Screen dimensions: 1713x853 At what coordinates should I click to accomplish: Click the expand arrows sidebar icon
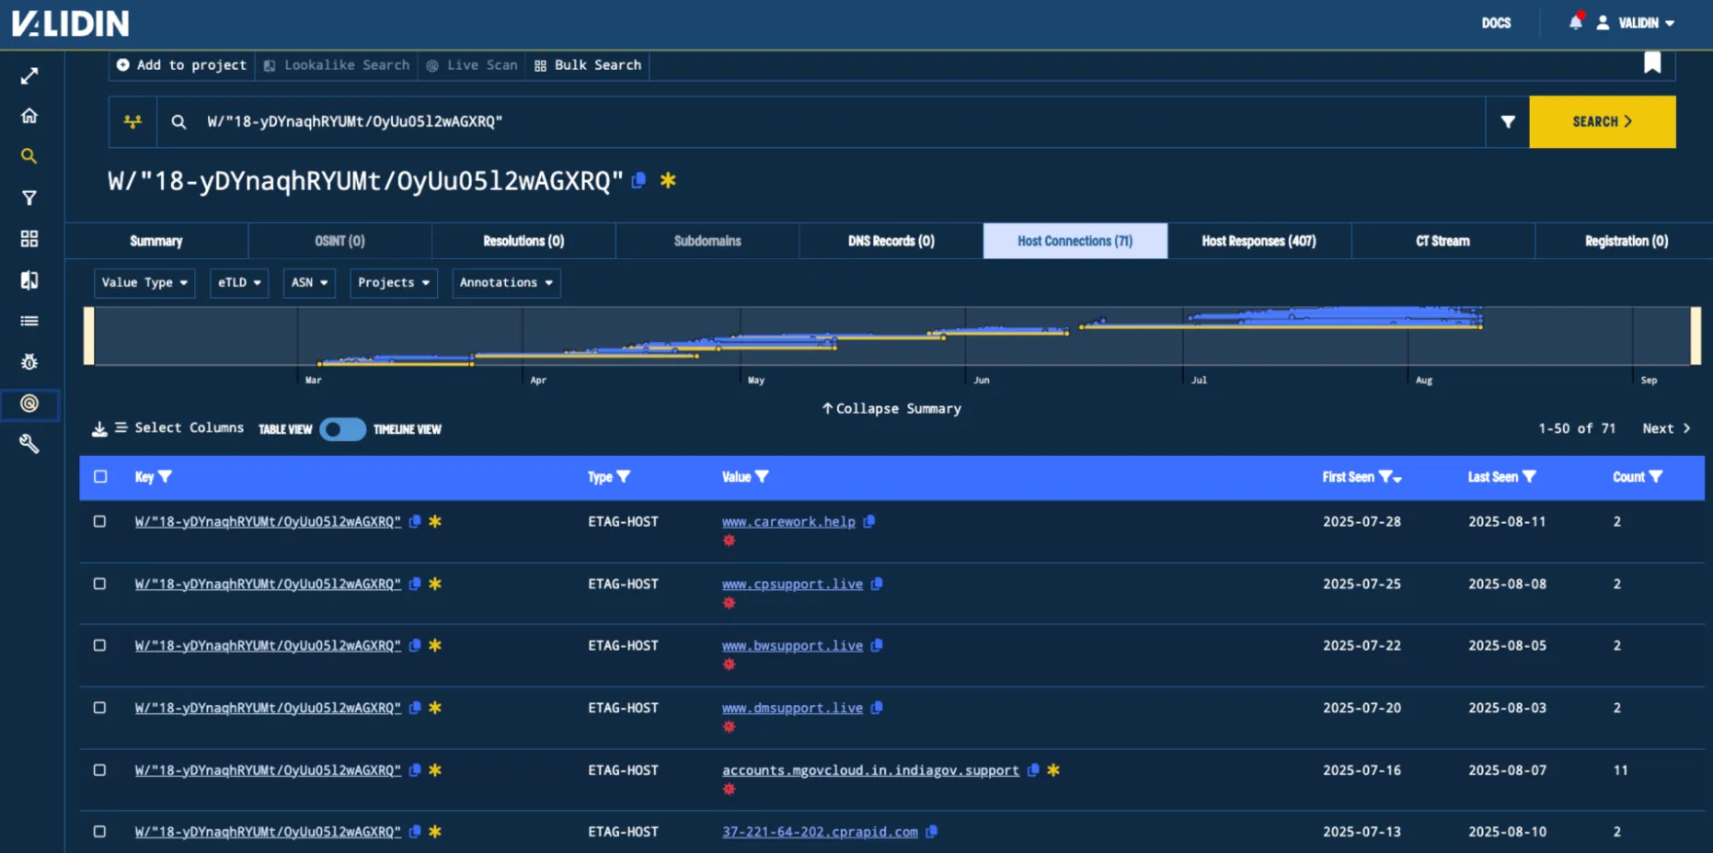point(29,75)
